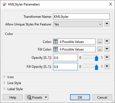Open Allow Unique Styles Per Feature dropdown
Screen dimensions: 115x103
pos(78,24)
